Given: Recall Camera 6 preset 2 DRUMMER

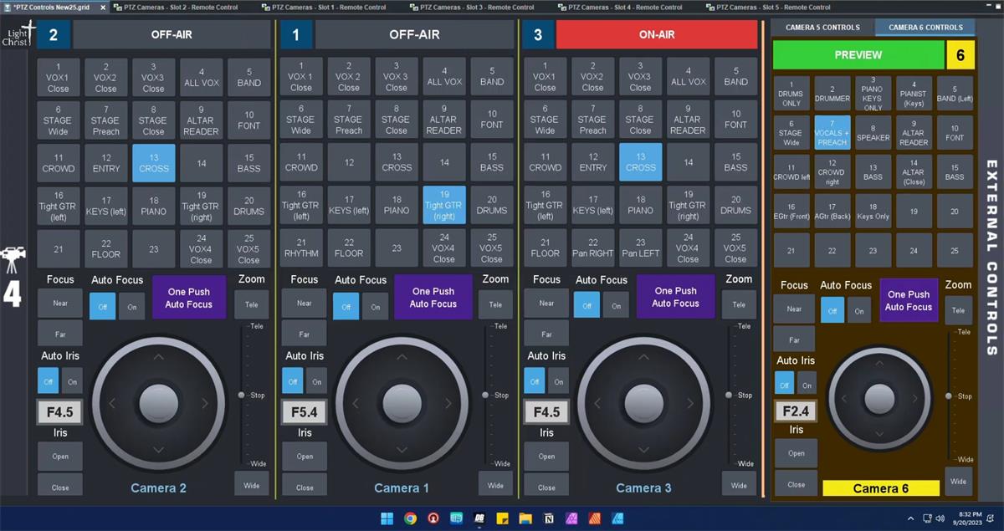Looking at the screenshot, I should pos(832,94).
